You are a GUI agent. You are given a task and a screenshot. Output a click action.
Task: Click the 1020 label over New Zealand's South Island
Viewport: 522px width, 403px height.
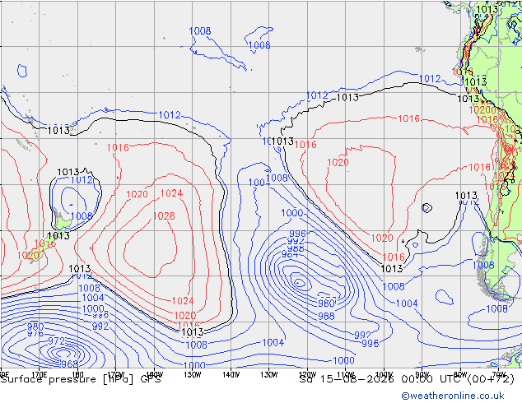pyautogui.click(x=28, y=255)
